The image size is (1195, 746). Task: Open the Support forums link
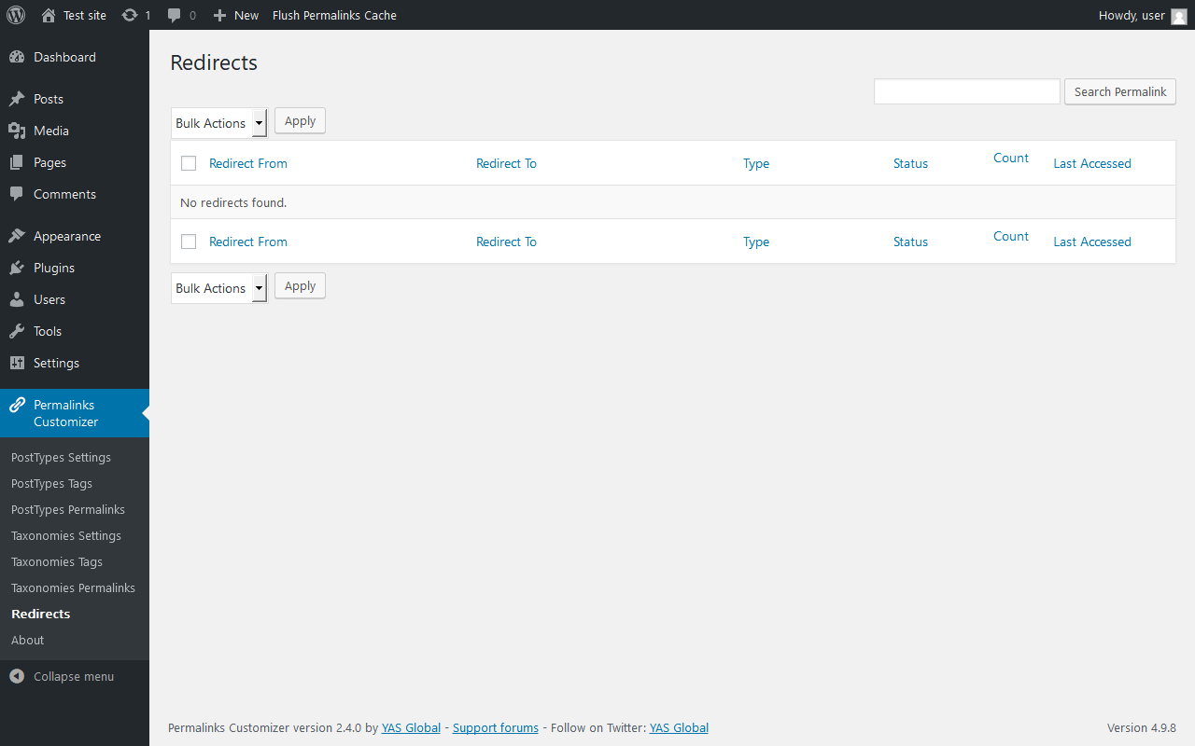pyautogui.click(x=496, y=727)
